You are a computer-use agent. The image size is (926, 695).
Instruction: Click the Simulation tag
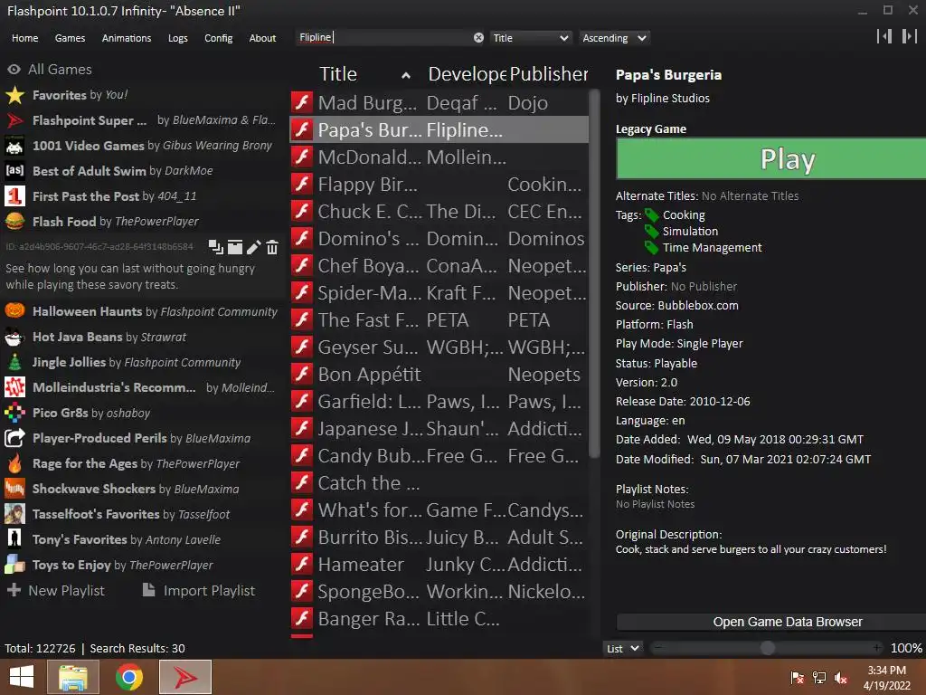(x=690, y=231)
